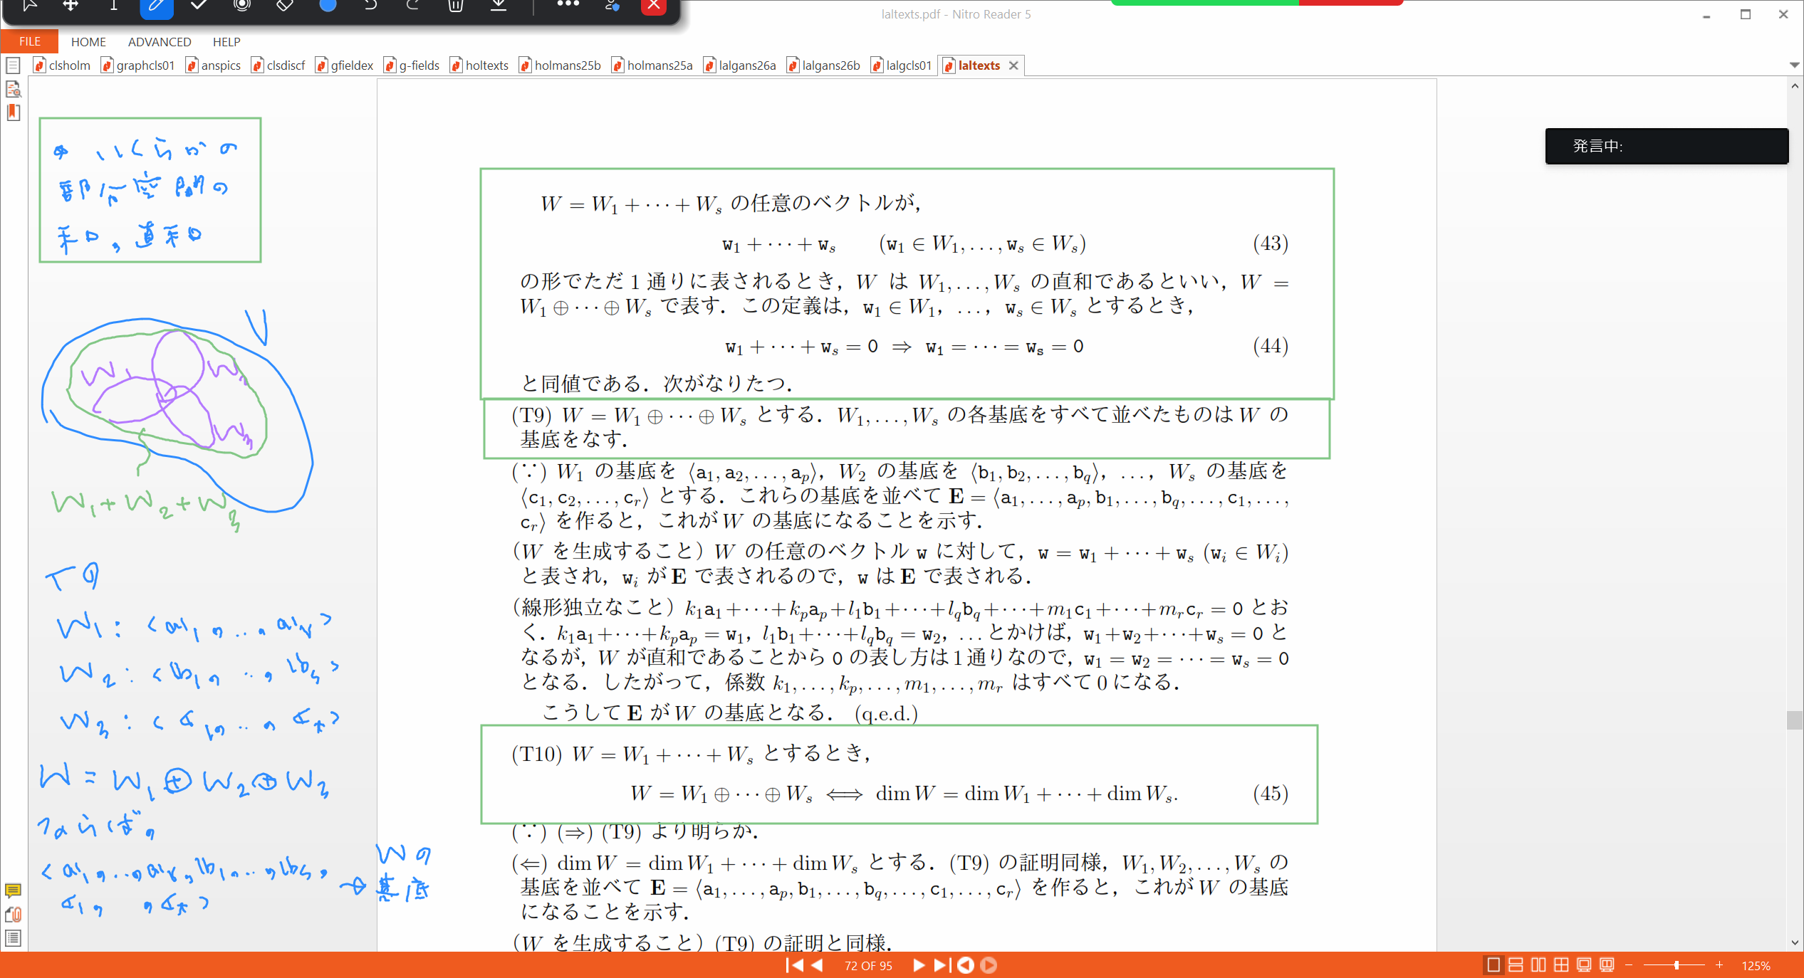Click the scroll down arrow of document
This screenshot has width=1804, height=978.
1794,943
